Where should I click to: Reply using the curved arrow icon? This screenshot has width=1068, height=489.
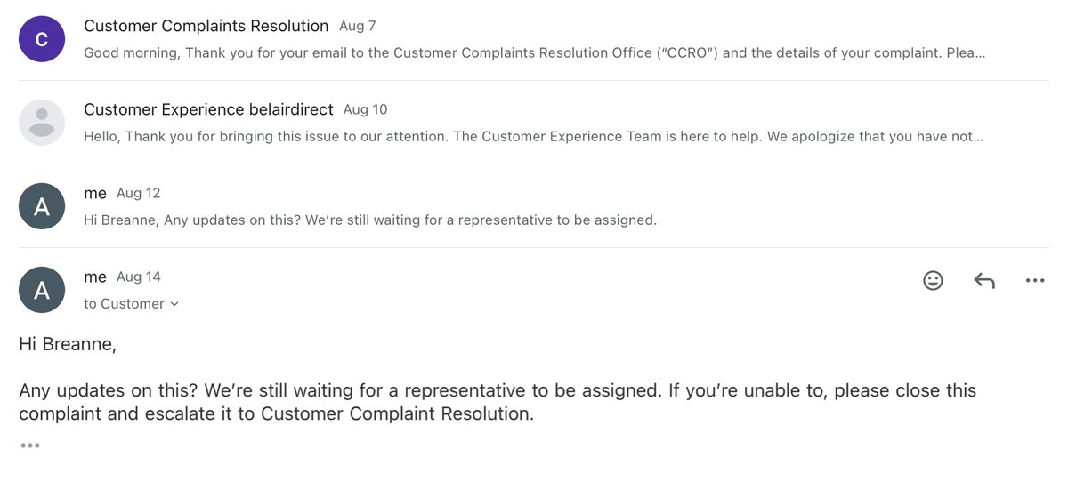[983, 281]
